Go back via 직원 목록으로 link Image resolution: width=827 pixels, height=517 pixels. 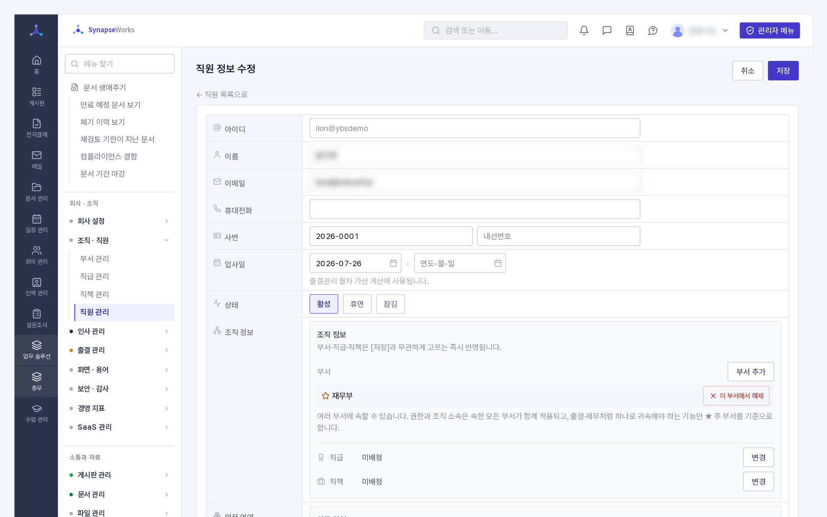tap(222, 94)
